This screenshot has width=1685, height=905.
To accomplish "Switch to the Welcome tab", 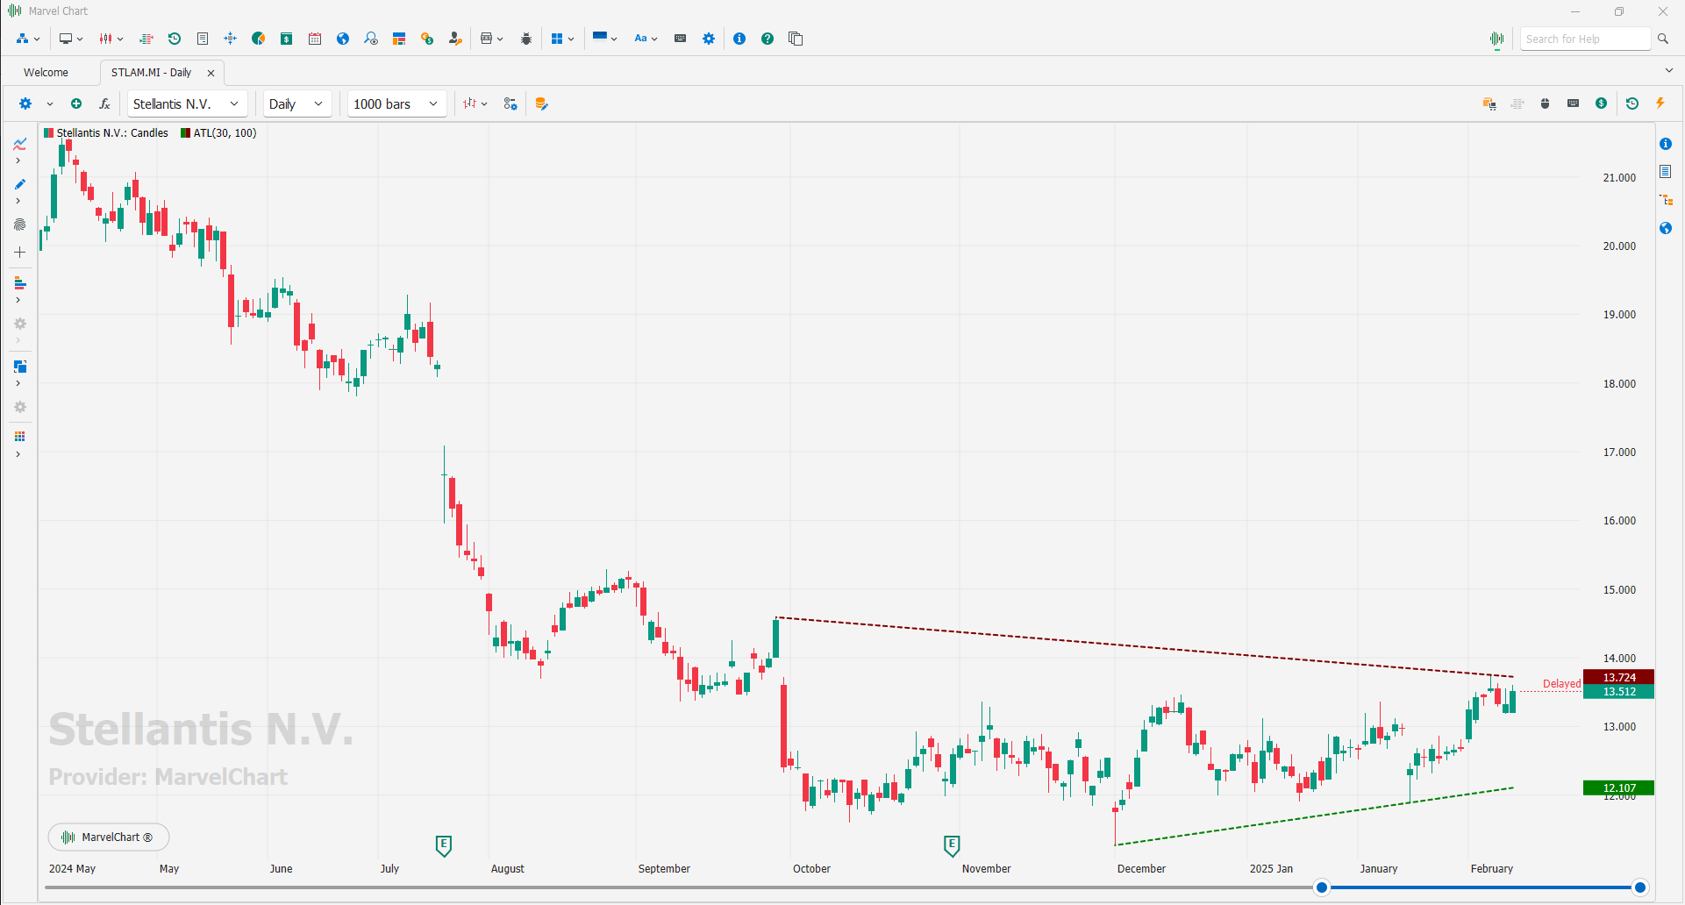I will pyautogui.click(x=46, y=73).
